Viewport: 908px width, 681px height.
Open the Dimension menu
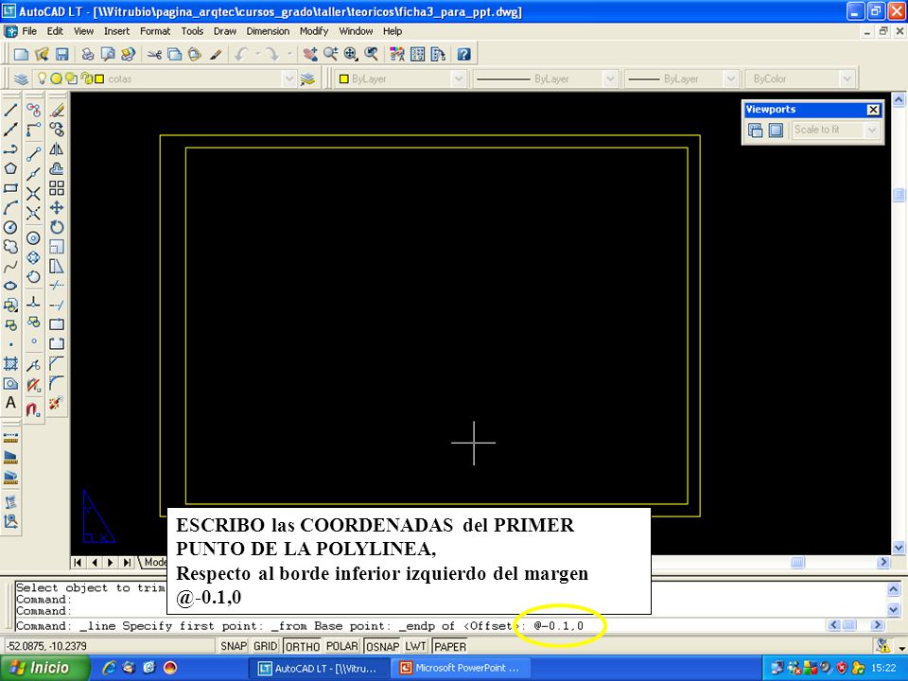[268, 31]
